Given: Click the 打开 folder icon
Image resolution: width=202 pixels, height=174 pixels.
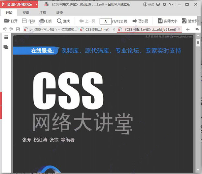Looking at the screenshot, I should point(7,21).
